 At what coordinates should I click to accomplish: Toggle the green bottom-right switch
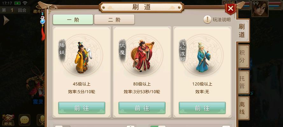coord(158,126)
